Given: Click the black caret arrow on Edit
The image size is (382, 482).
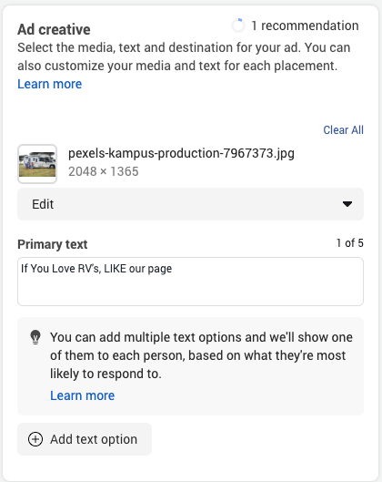Looking at the screenshot, I should pos(347,204).
